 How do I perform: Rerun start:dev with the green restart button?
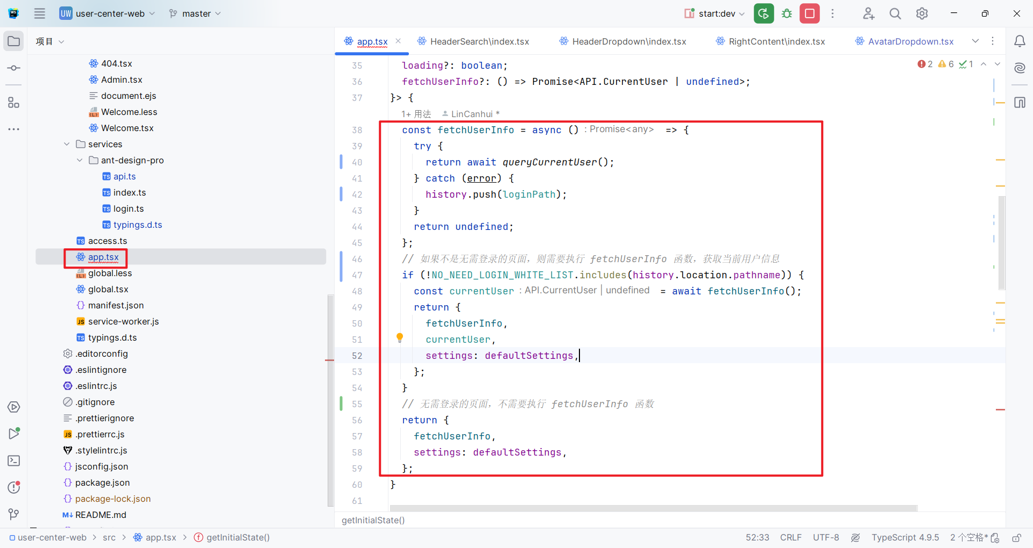coord(763,13)
